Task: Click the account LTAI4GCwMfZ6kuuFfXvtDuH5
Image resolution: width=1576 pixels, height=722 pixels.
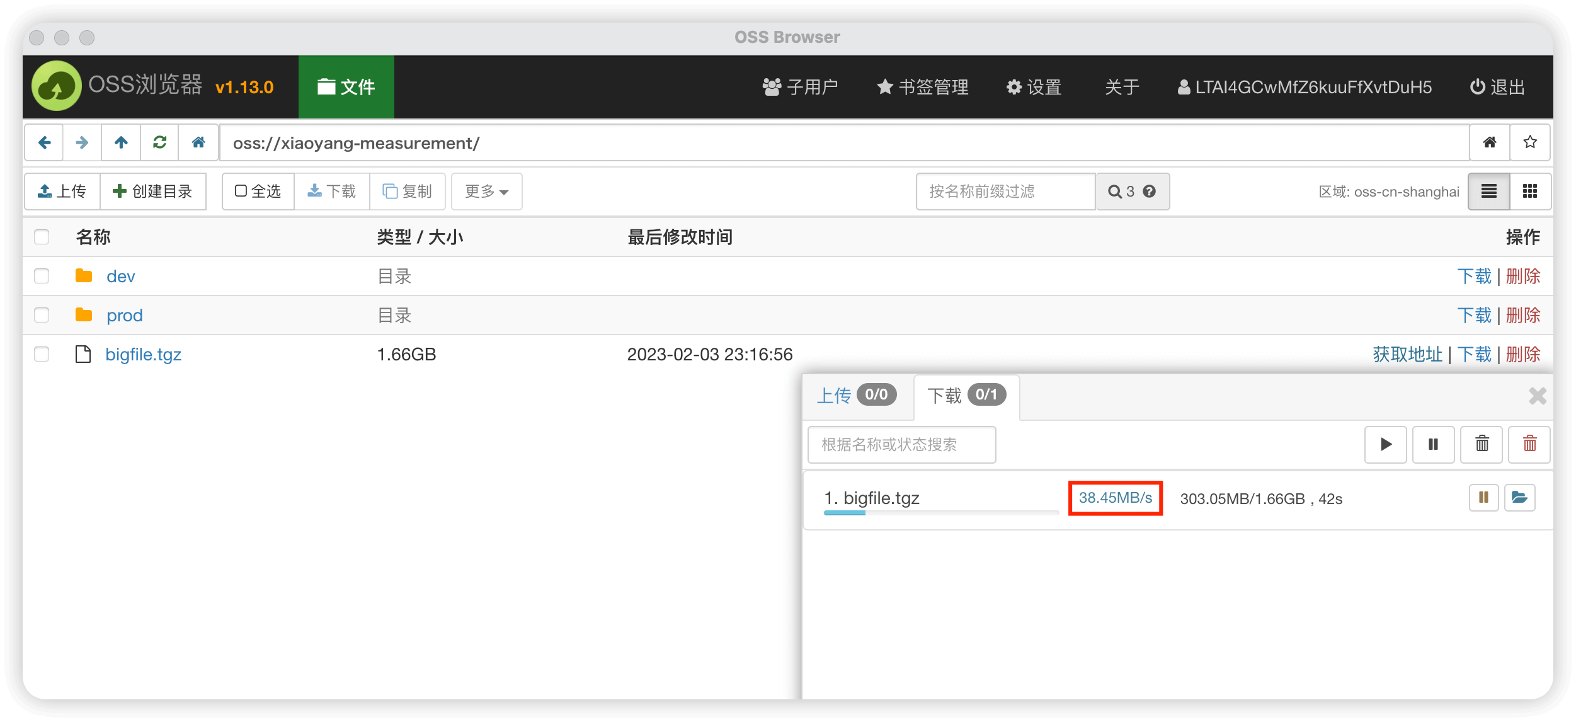Action: pos(1305,87)
